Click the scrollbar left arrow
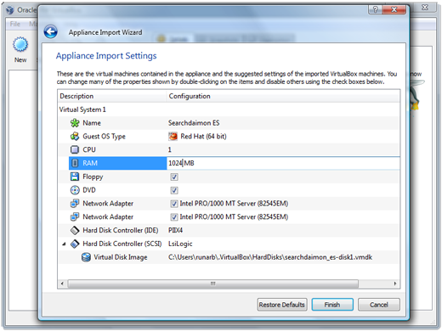 click(62, 283)
